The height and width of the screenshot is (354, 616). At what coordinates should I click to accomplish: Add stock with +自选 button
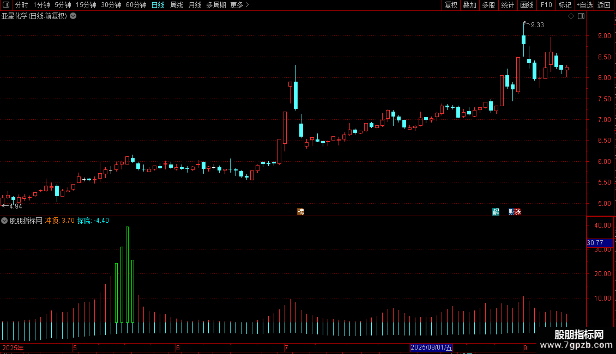coord(584,5)
